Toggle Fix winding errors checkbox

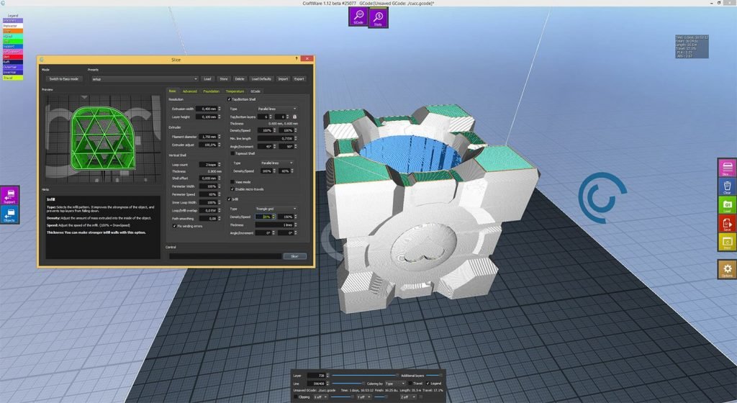[x=174, y=226]
